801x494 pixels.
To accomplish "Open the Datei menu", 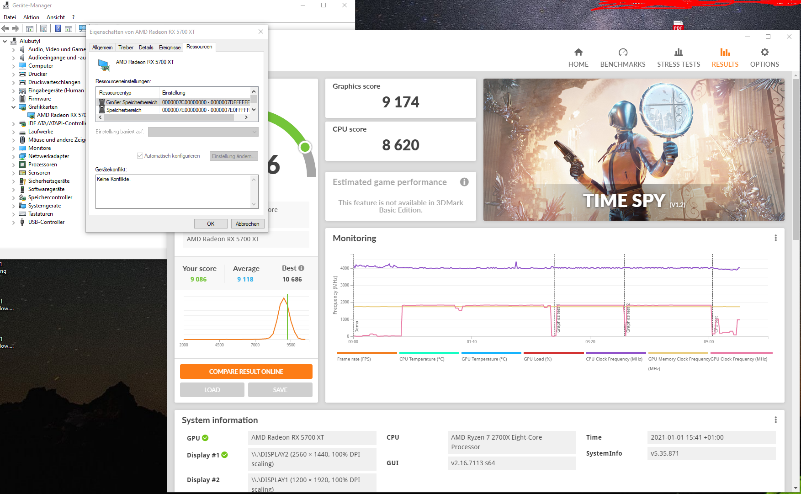I will [10, 17].
